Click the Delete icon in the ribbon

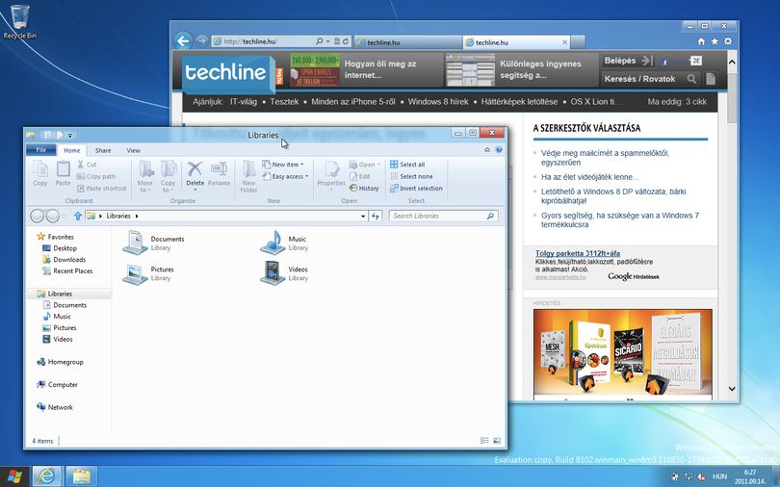(195, 169)
